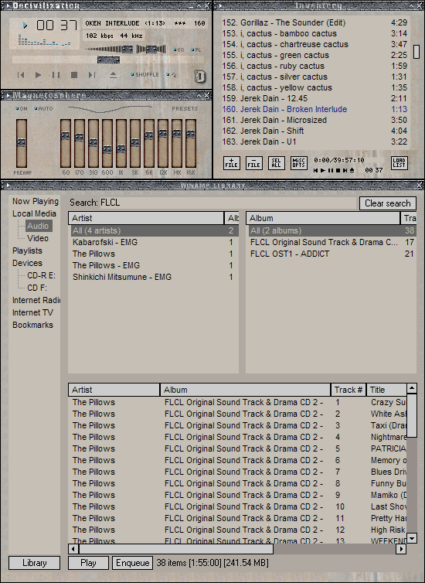Select the CD-R E: device

(41, 275)
